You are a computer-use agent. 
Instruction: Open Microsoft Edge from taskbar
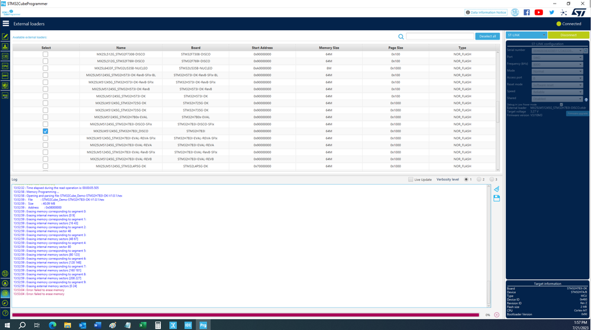[x=52, y=325]
